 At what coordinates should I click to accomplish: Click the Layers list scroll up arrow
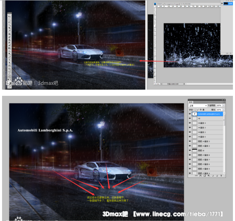(224, 113)
